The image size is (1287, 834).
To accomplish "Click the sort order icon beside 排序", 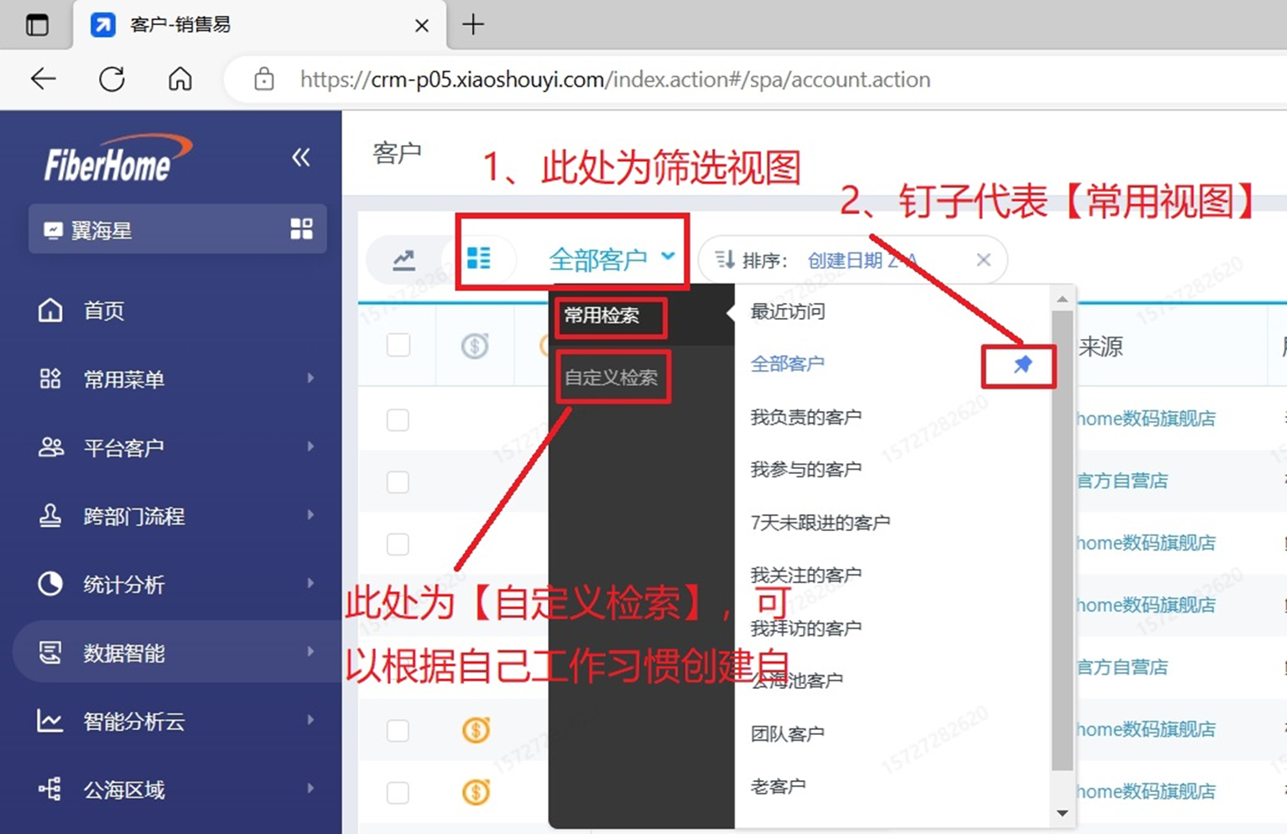I will coord(724,260).
